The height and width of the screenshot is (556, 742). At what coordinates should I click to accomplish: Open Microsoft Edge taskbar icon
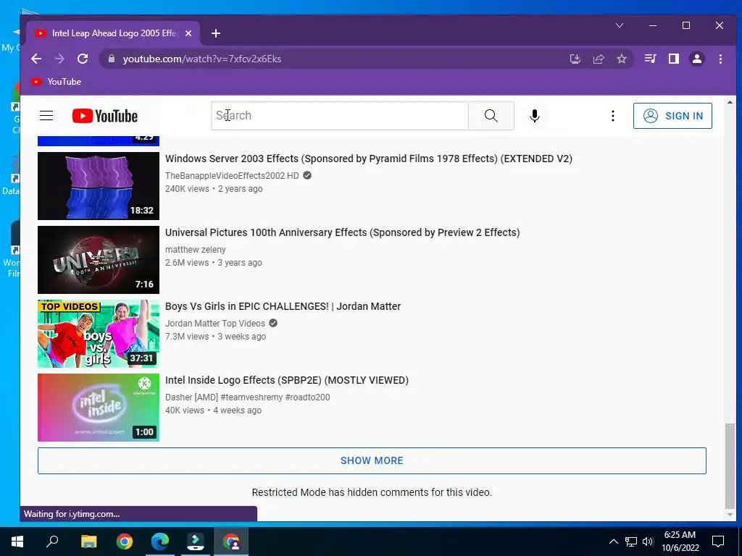pos(160,542)
